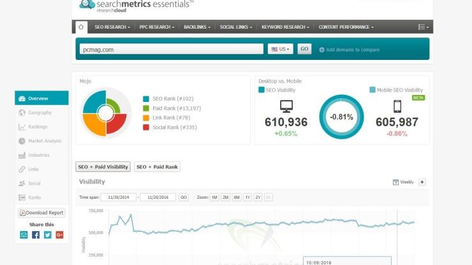This screenshot has width=472, height=265.
Task: Open the home icon tab
Action: (81, 27)
